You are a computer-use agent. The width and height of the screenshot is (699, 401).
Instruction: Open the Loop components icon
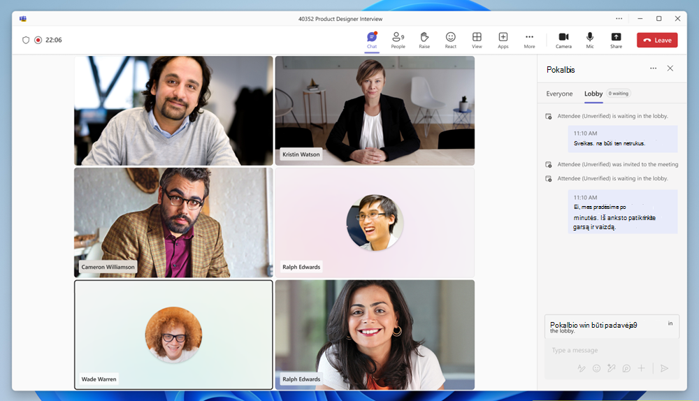626,368
